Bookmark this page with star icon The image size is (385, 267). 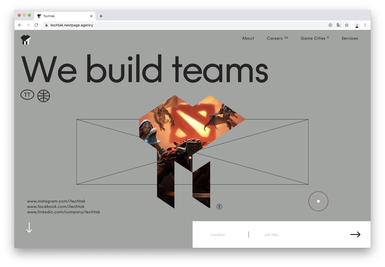346,25
